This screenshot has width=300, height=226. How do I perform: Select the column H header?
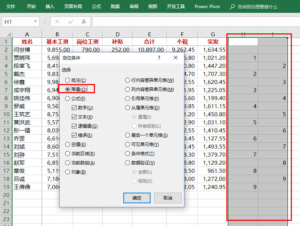tap(243, 34)
